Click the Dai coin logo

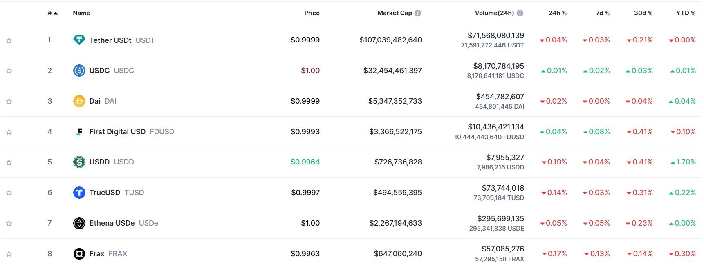(79, 101)
